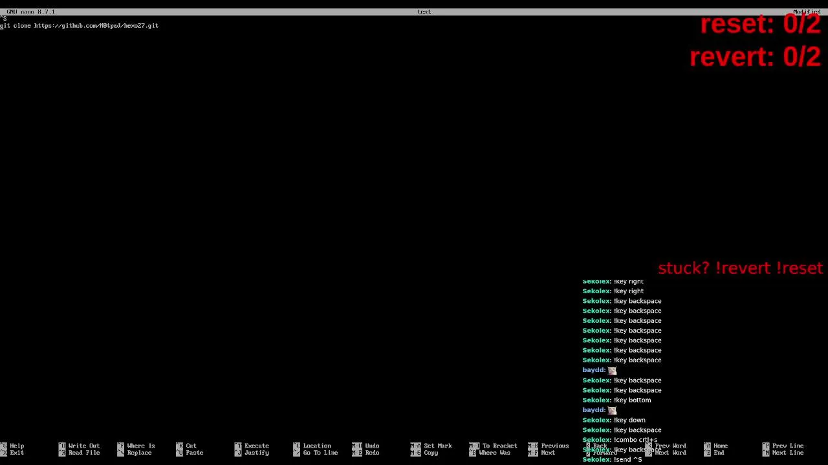Image resolution: width=828 pixels, height=465 pixels.
Task: Select the Next Line shortcut
Action: (783, 453)
